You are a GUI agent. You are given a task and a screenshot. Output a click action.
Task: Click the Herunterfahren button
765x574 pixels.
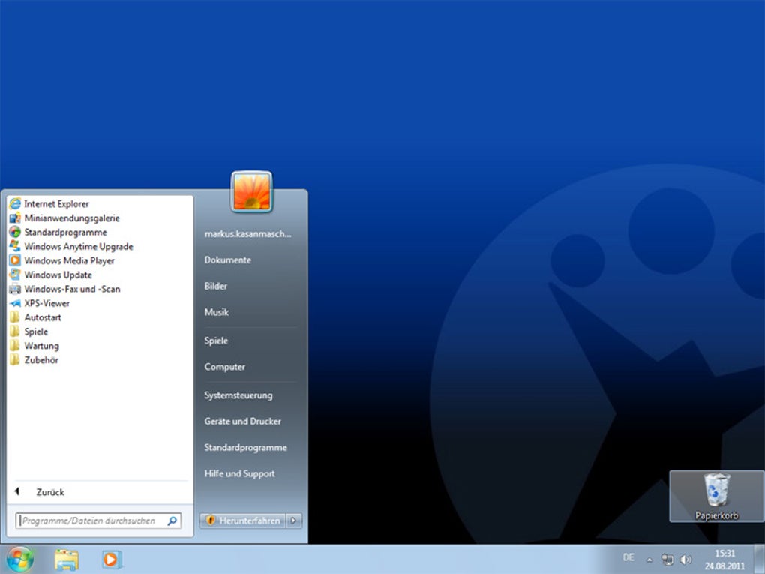click(242, 520)
